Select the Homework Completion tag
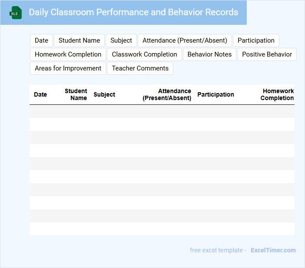 [x=68, y=54]
